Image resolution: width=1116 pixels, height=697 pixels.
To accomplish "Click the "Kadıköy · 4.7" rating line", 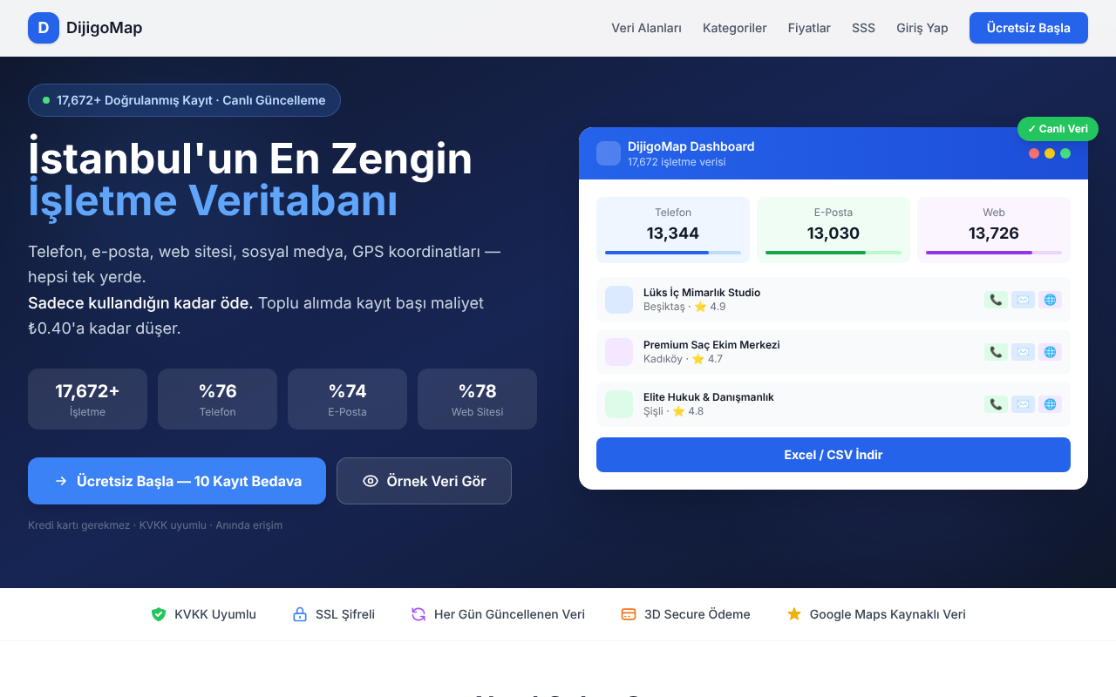I will click(683, 359).
